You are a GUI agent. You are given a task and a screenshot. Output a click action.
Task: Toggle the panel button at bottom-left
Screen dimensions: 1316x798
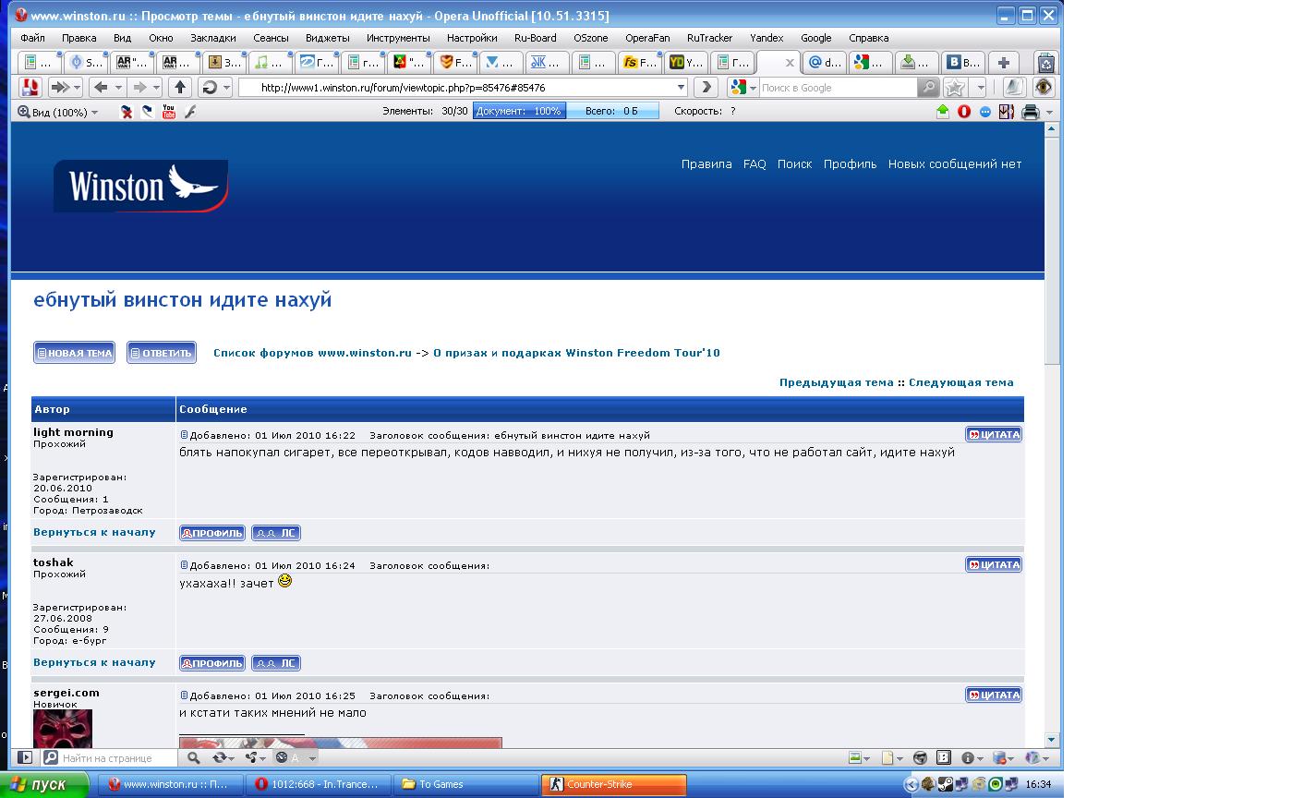(x=25, y=757)
